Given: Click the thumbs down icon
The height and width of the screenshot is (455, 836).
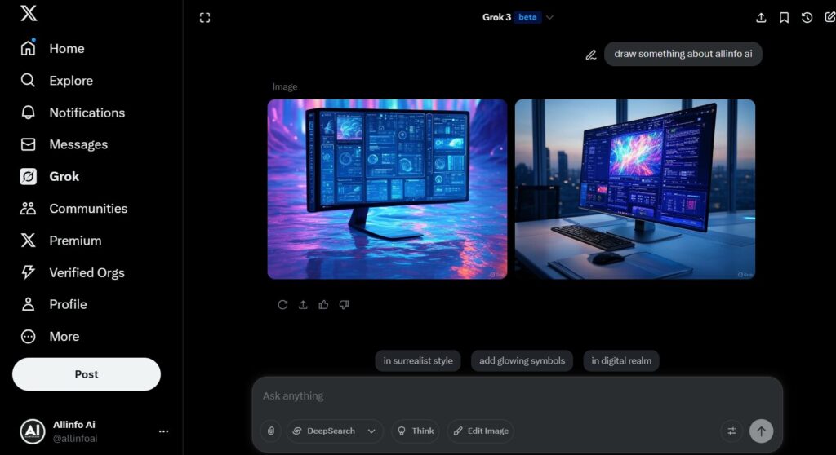Looking at the screenshot, I should coord(344,304).
